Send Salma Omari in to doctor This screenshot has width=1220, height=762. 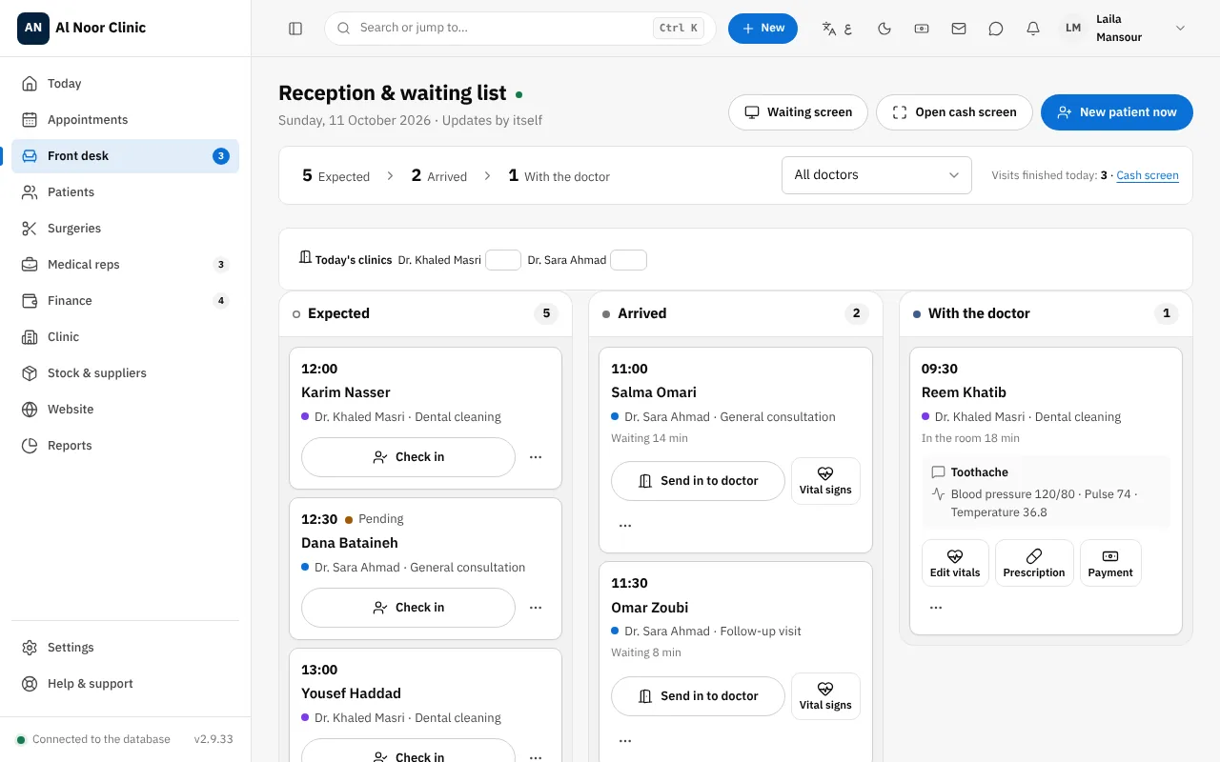coord(698,481)
